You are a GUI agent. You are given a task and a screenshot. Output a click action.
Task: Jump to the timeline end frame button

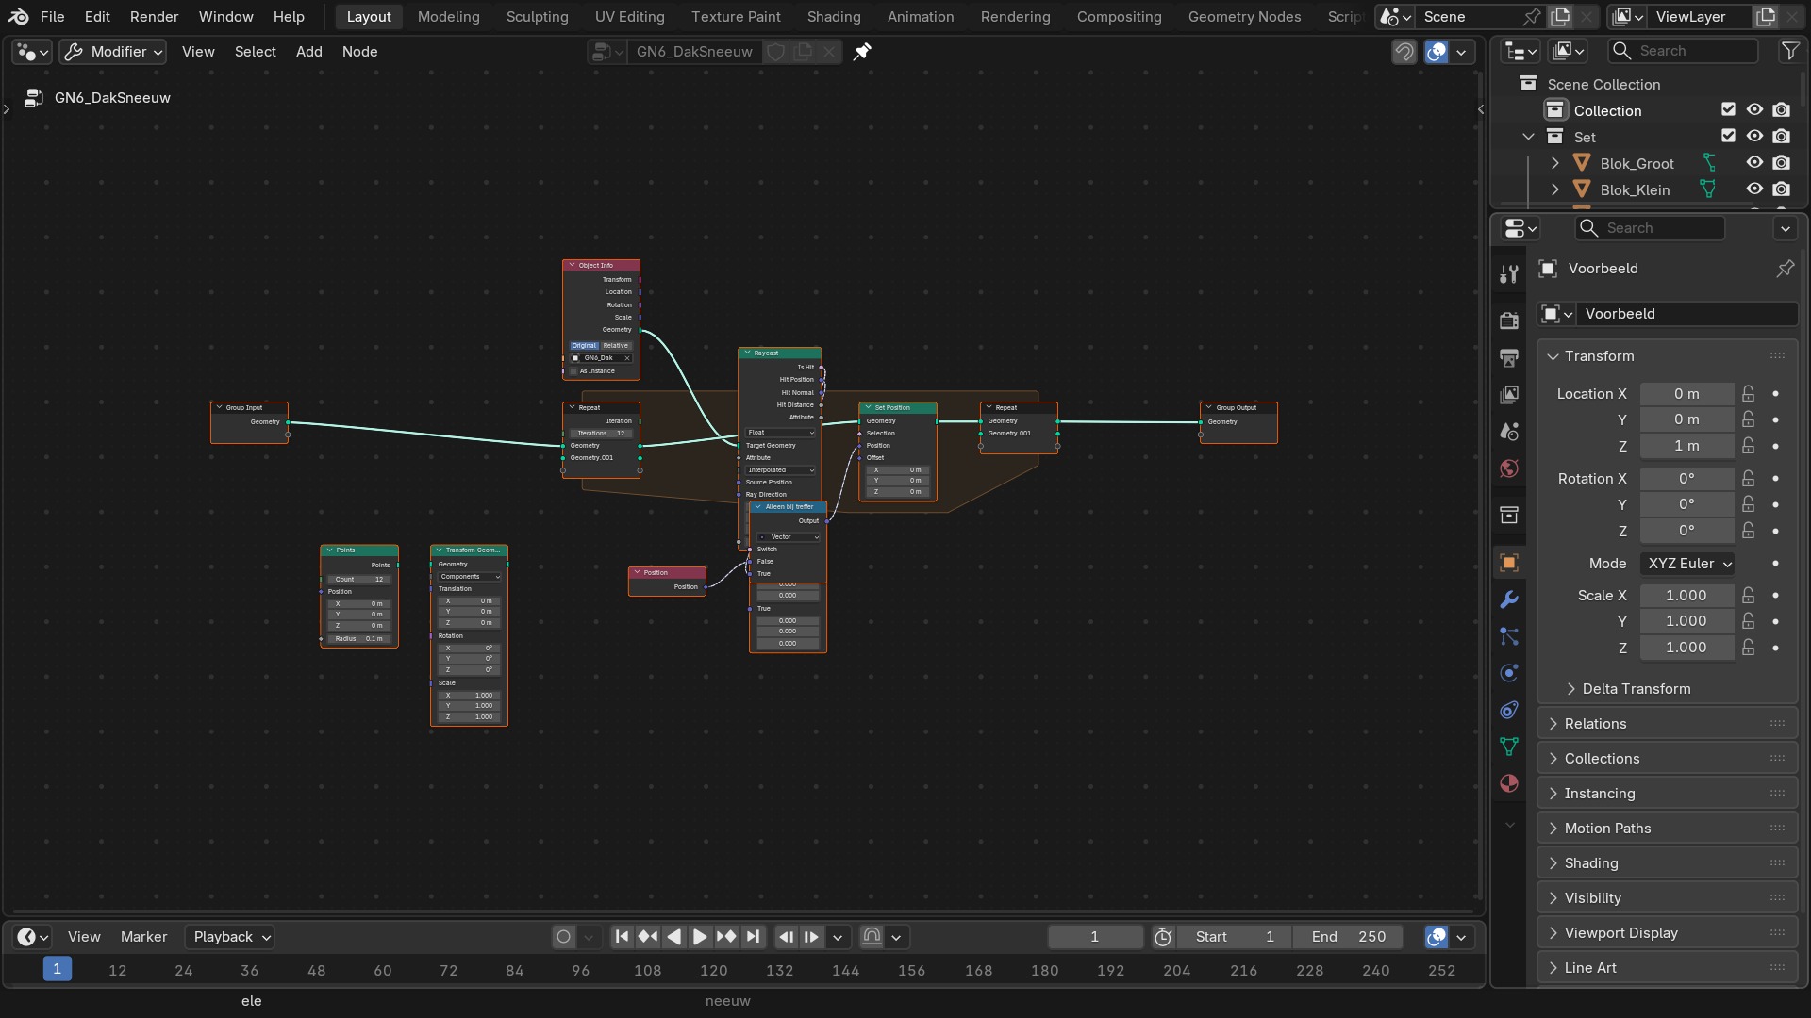(753, 937)
